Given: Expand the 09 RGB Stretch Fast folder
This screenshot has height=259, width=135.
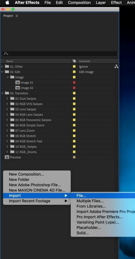Looking at the screenshot, I should tap(7, 141).
